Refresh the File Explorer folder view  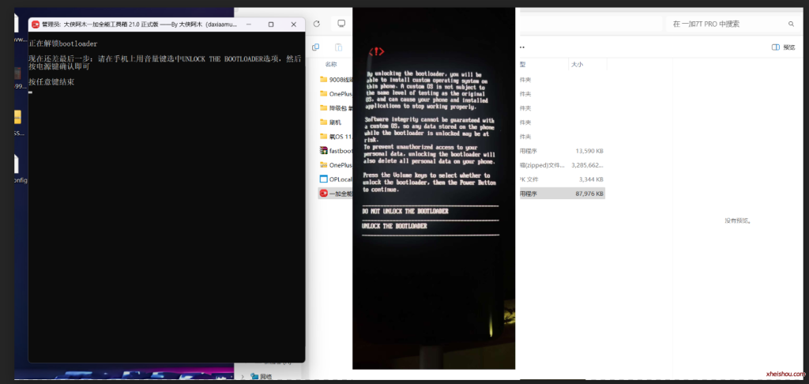[317, 24]
